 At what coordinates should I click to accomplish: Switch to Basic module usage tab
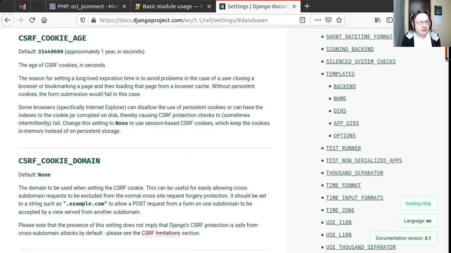click(173, 6)
